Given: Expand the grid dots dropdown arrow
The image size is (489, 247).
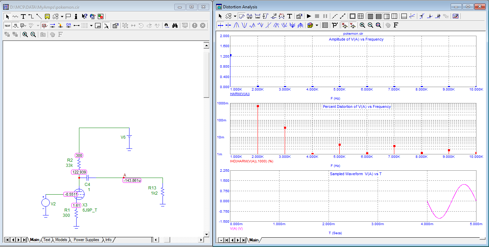Looking at the screenshot, I should pos(91,25).
